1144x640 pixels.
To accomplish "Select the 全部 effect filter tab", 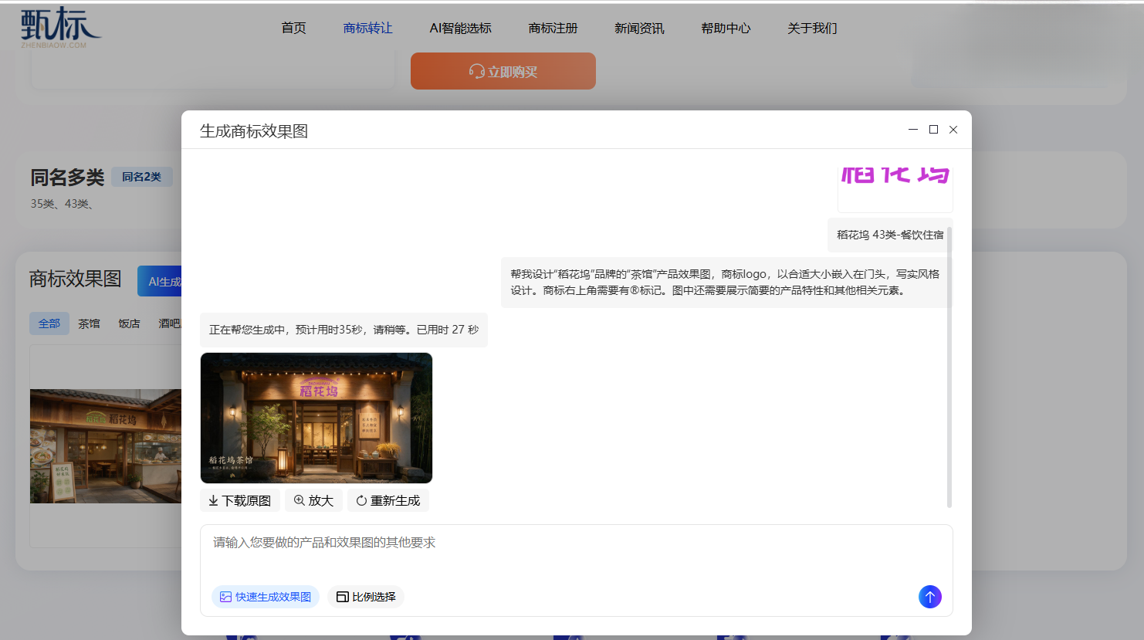I will pos(49,323).
